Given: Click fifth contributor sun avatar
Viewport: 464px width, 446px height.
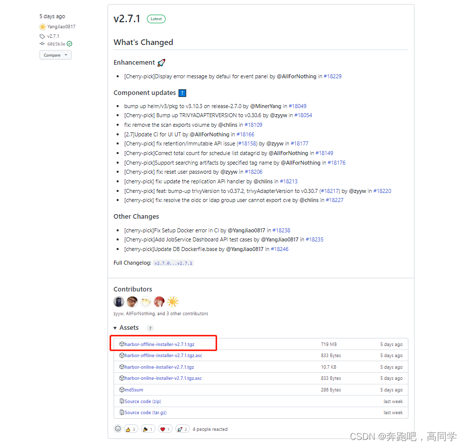Looking at the screenshot, I should (x=173, y=302).
